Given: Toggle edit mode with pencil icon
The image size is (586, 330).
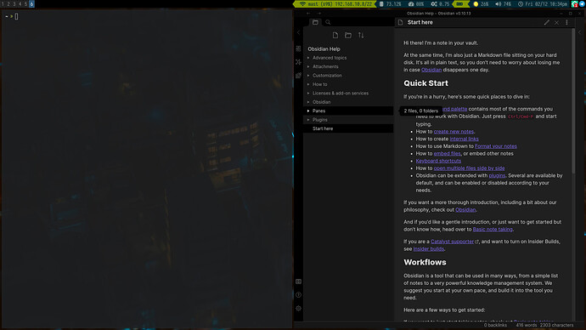Looking at the screenshot, I should [x=547, y=22].
